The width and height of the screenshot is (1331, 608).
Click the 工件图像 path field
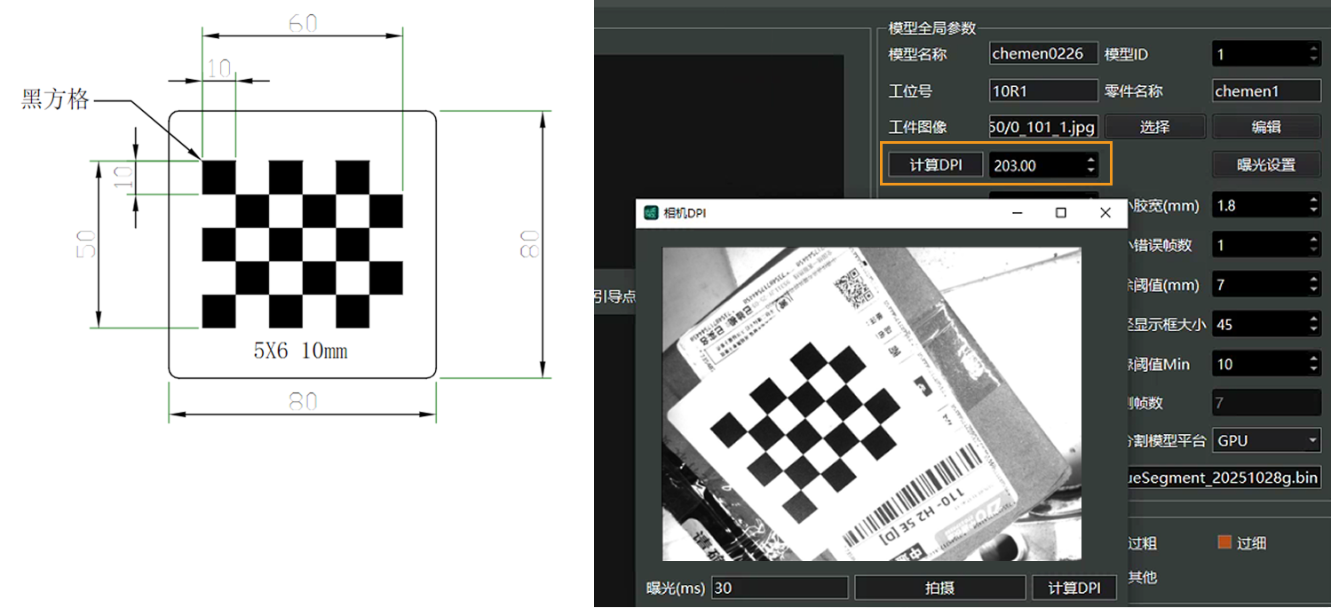coord(1043,127)
